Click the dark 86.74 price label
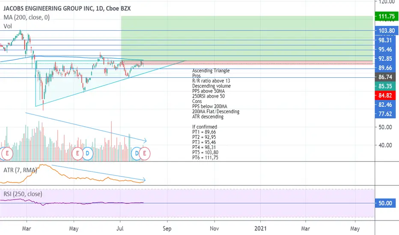 click(x=385, y=77)
